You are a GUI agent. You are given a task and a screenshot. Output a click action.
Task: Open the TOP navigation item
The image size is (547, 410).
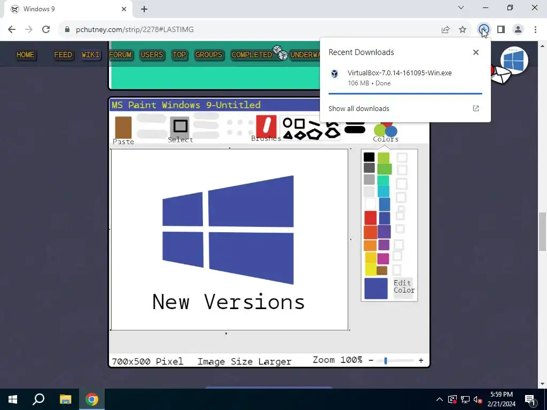tap(179, 55)
